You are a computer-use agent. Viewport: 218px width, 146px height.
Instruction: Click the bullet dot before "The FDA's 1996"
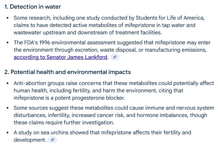click(x=7, y=43)
